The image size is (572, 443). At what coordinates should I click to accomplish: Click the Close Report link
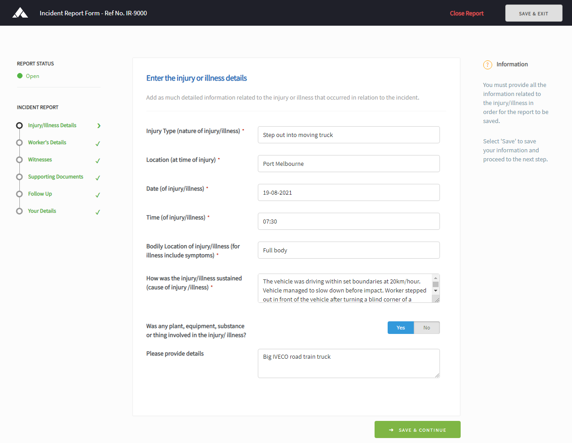(x=467, y=13)
